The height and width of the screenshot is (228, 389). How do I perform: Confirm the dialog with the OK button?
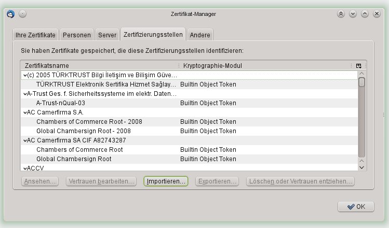coord(356,206)
